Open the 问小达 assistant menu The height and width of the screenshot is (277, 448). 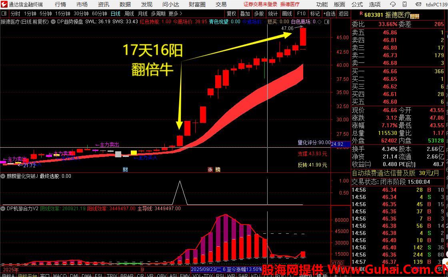click(170, 4)
